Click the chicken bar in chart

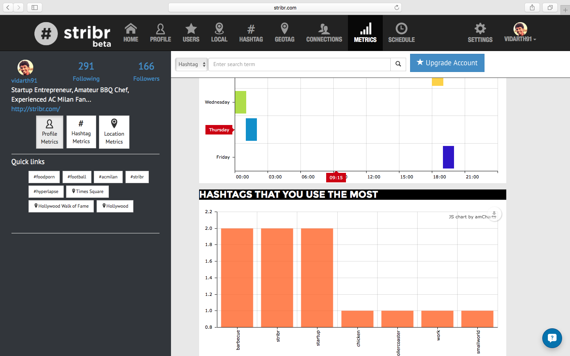point(357,319)
